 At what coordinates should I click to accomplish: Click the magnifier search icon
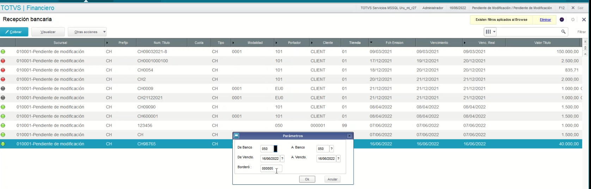click(x=563, y=32)
